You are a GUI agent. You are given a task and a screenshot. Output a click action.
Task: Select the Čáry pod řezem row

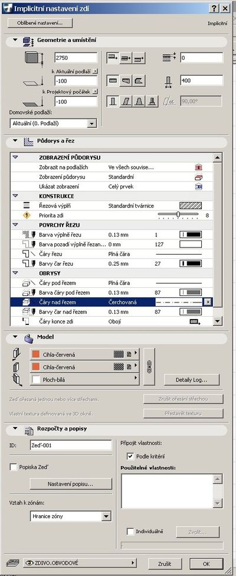[x=112, y=283]
